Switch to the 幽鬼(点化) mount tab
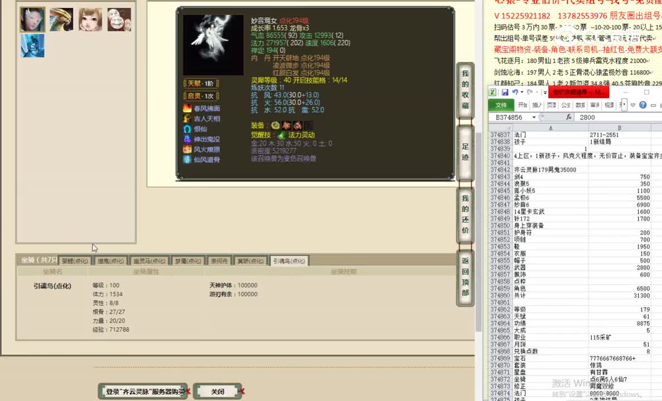662x401 pixels. 111,261
